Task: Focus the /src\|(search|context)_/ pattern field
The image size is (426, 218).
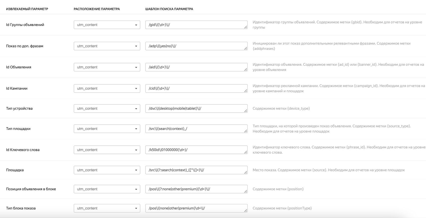Action: pos(196,129)
